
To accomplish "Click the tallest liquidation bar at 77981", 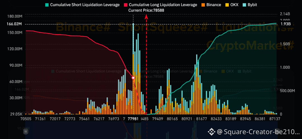I will (133, 69).
